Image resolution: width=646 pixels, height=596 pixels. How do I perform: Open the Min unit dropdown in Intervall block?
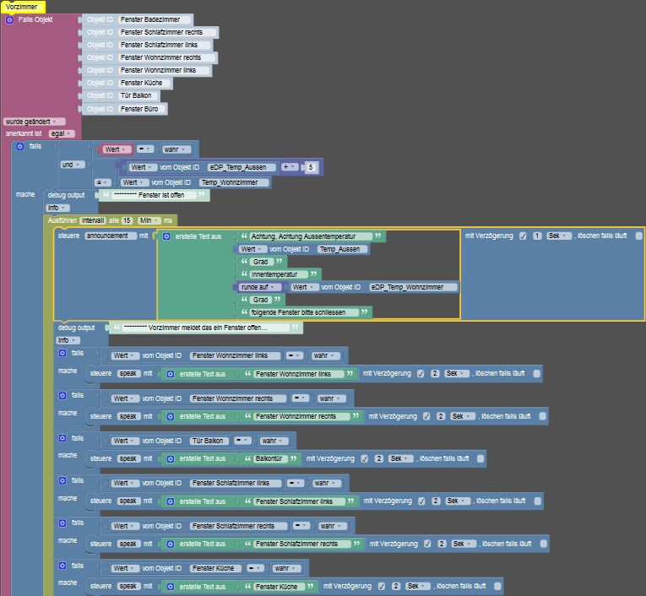[149, 220]
